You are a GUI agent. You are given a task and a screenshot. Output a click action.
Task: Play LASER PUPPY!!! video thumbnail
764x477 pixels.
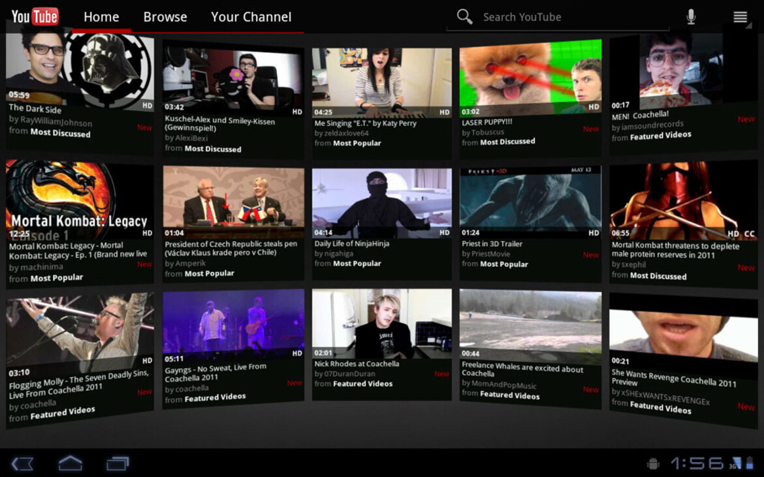coord(530,78)
